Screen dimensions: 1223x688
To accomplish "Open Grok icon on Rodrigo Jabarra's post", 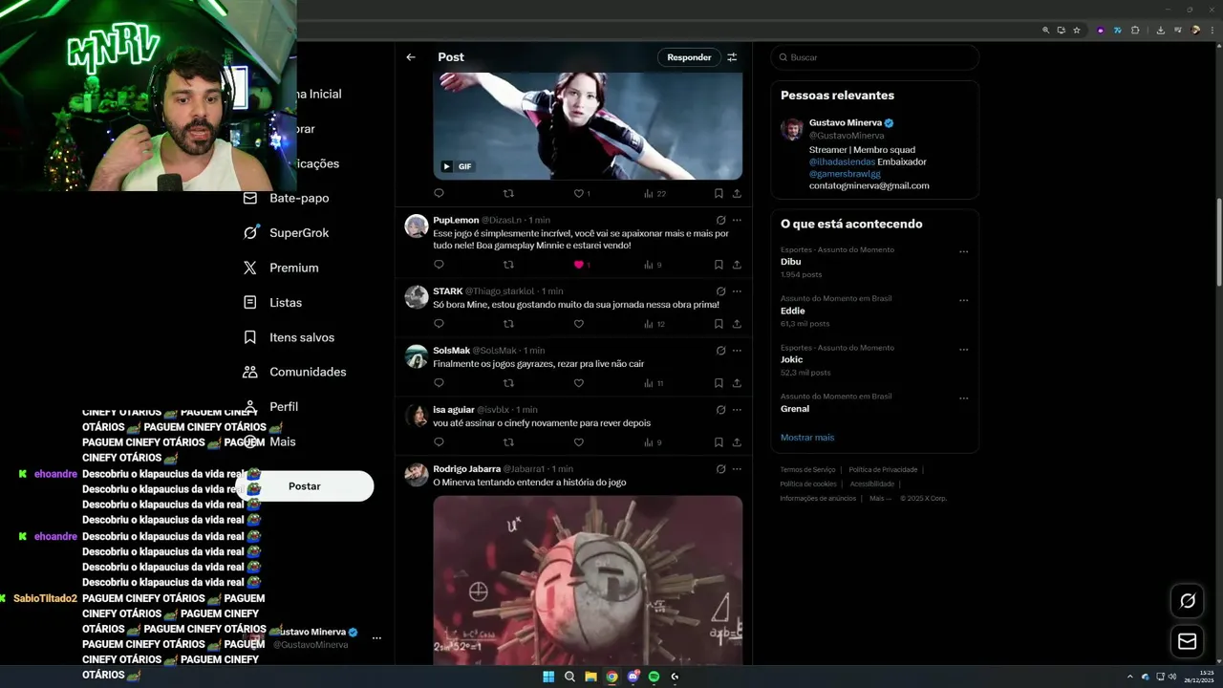I will pos(720,469).
